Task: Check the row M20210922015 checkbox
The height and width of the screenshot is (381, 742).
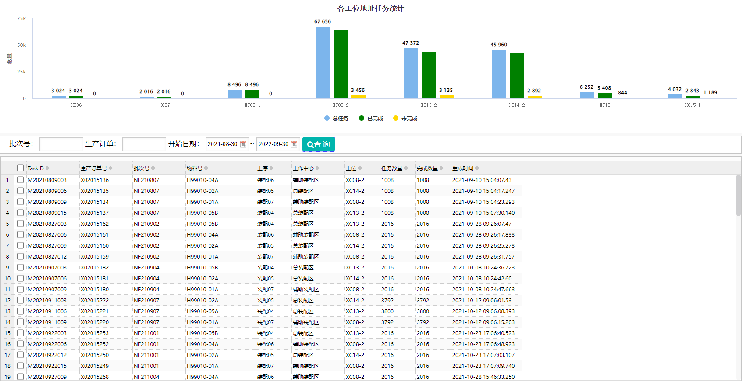Action: tap(20, 366)
